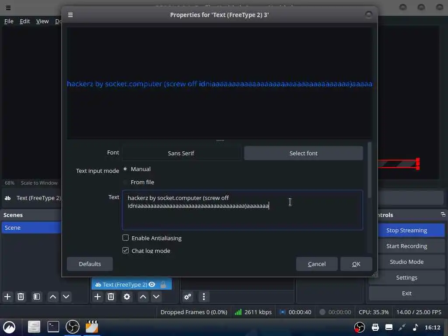The image size is (448, 336).
Task: Cancel the properties dialog
Action: point(317,264)
